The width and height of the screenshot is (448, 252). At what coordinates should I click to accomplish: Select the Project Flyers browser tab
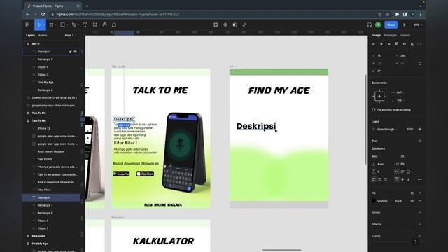click(53, 6)
